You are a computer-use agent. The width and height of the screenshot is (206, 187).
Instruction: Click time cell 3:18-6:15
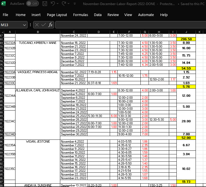tap(129, 167)
